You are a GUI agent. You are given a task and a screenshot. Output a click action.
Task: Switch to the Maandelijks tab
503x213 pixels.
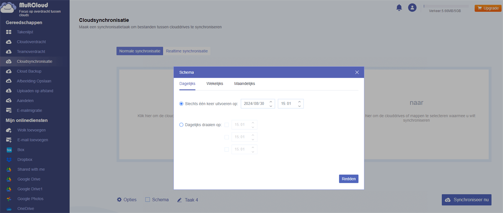click(245, 84)
